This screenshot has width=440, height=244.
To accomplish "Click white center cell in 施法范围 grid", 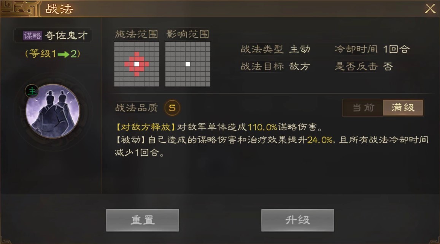I will pyautogui.click(x=137, y=64).
